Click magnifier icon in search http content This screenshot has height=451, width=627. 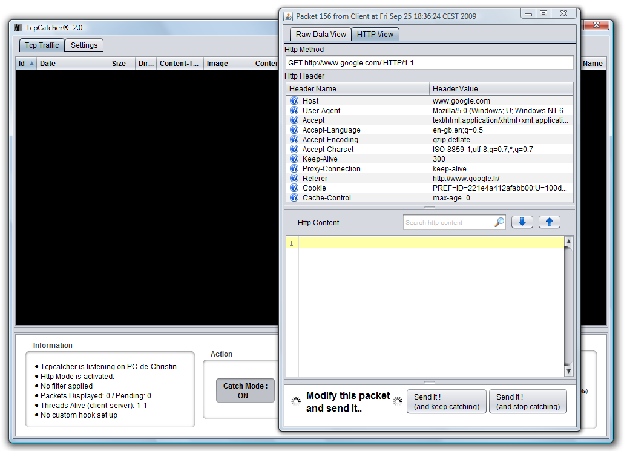pyautogui.click(x=499, y=222)
